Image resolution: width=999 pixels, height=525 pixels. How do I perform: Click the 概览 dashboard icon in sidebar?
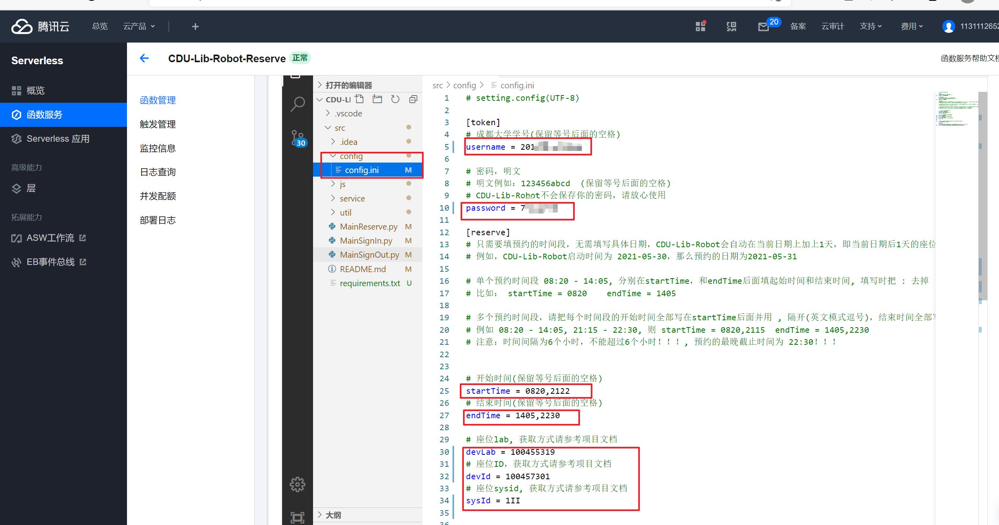[x=16, y=91]
